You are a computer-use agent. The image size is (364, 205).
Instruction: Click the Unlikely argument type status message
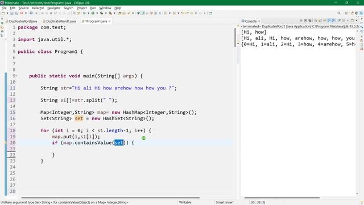point(64,203)
